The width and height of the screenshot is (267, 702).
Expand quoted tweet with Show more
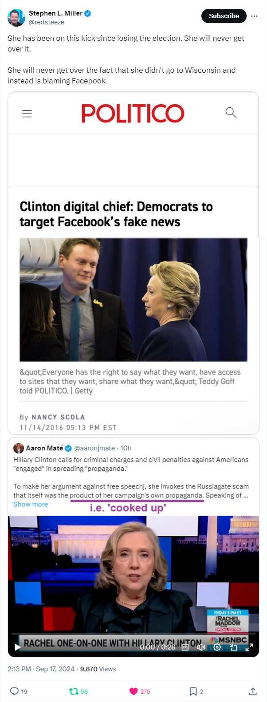(31, 504)
